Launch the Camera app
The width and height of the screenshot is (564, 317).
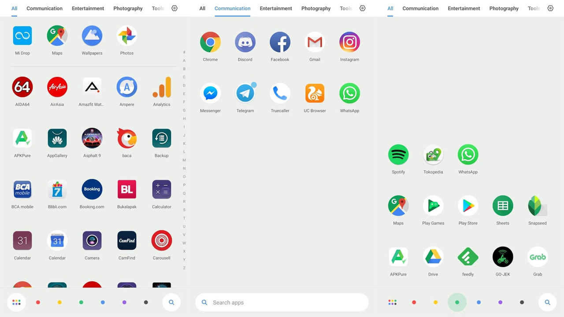click(x=92, y=240)
